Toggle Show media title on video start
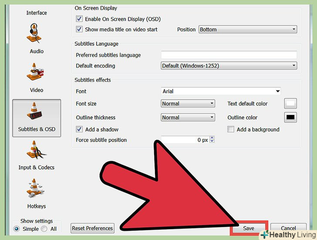This screenshot has height=240, width=317. 79,29
